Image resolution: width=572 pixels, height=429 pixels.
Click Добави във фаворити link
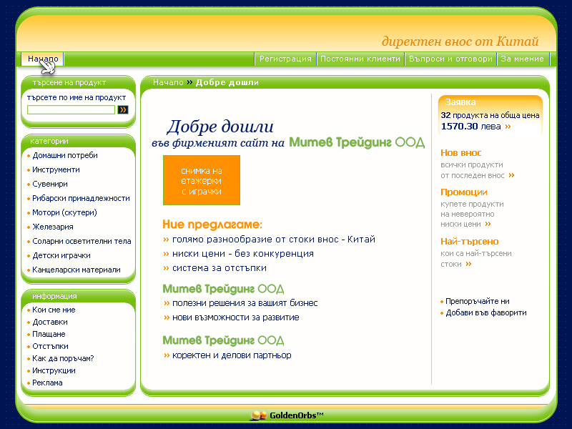(x=485, y=312)
